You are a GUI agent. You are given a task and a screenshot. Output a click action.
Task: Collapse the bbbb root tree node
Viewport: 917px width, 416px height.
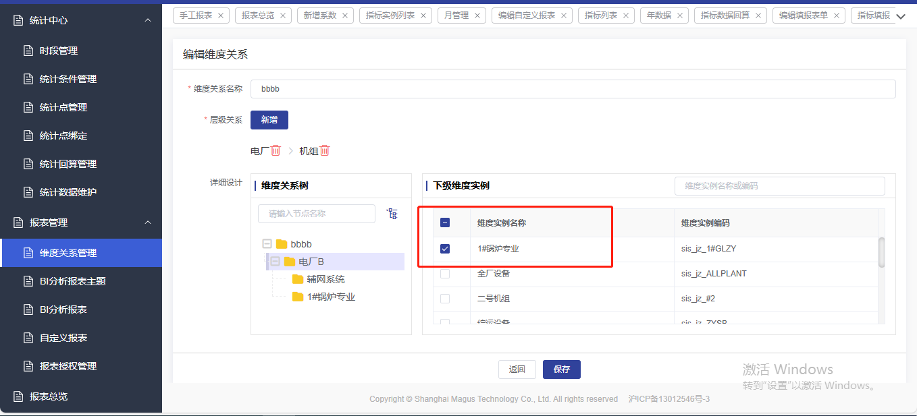point(267,244)
